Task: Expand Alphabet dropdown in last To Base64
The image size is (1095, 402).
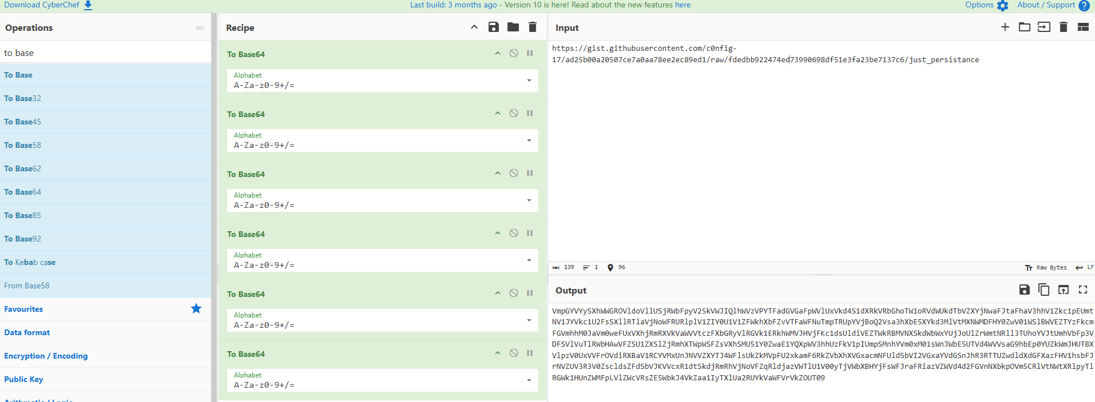Action: pos(529,380)
